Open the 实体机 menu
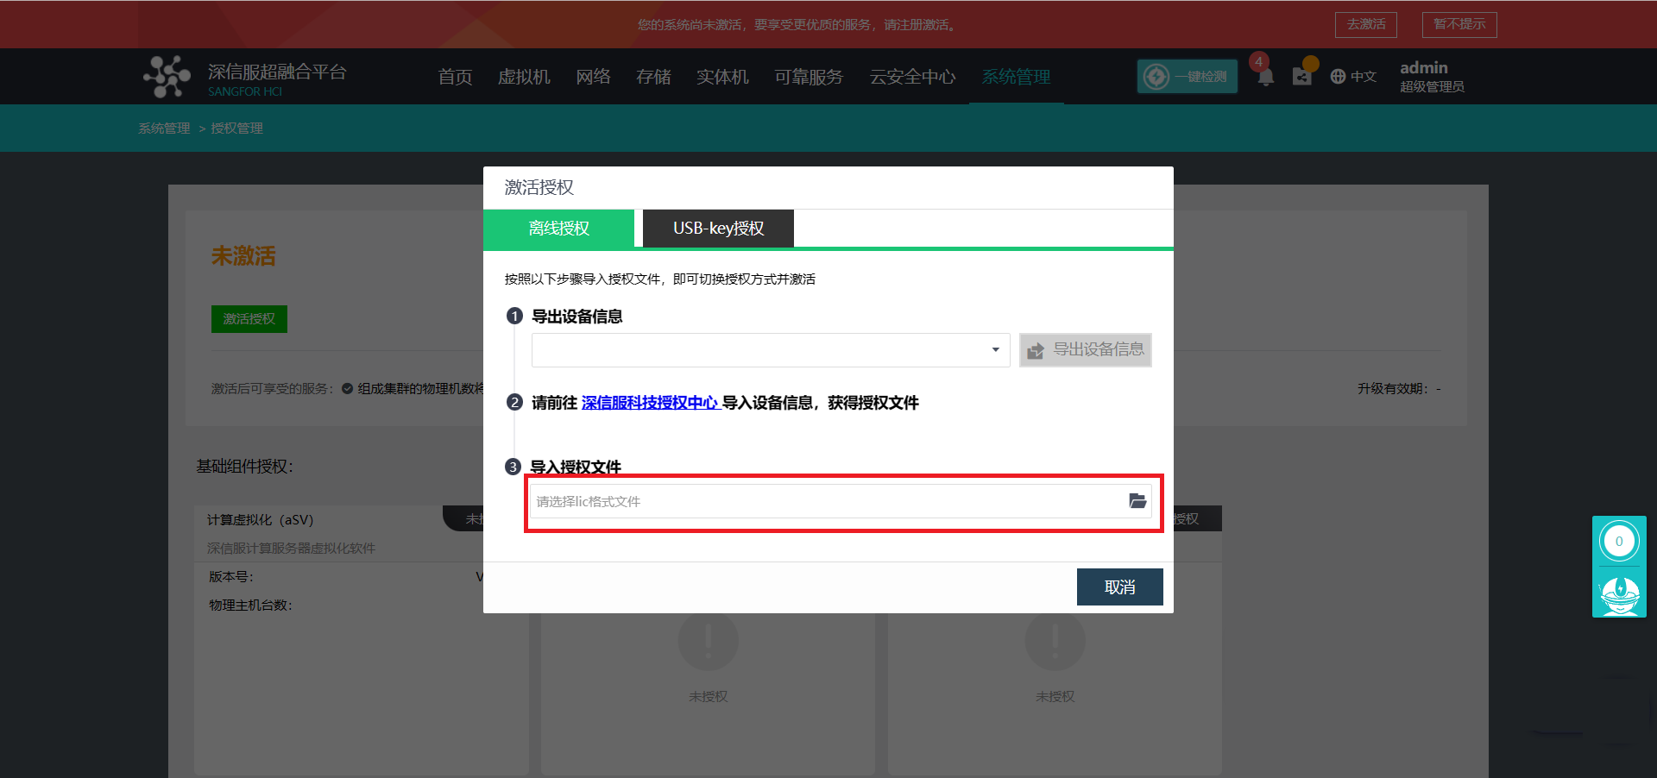 [722, 77]
